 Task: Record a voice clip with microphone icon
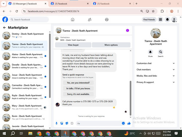[x=56, y=123]
